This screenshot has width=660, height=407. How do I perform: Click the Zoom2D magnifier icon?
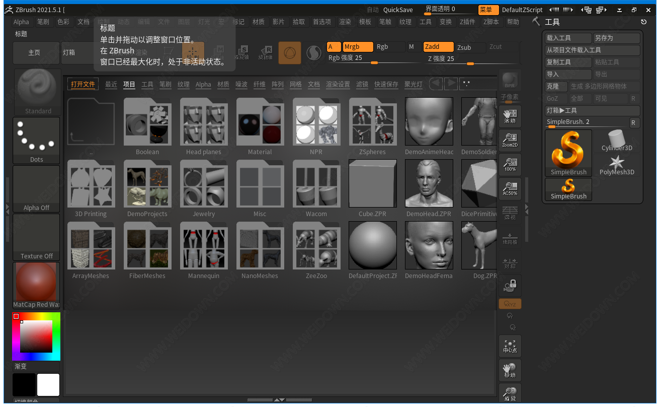(x=510, y=140)
